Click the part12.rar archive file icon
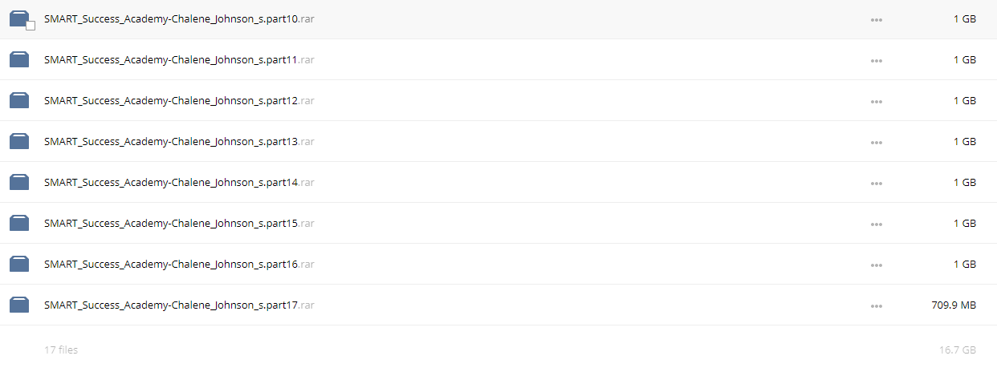 pos(19,100)
